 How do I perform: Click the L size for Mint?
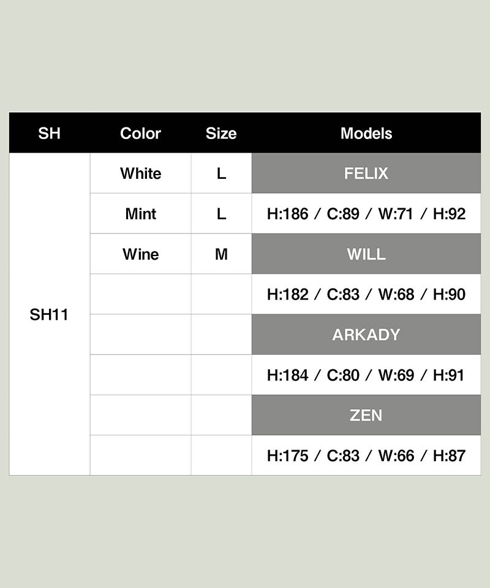pyautogui.click(x=221, y=214)
